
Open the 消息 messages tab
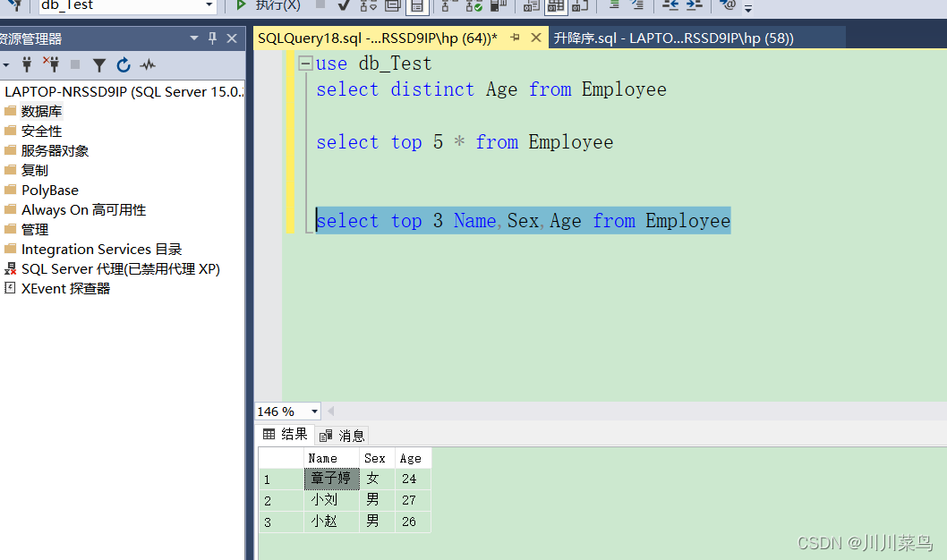pyautogui.click(x=342, y=436)
